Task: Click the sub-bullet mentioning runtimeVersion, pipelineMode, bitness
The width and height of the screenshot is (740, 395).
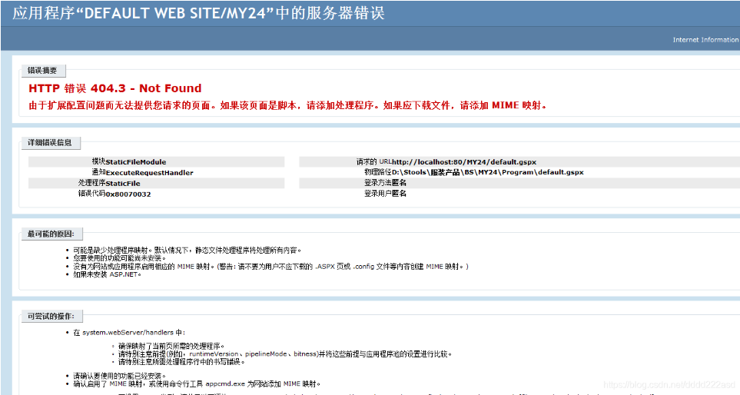Action: [x=285, y=354]
